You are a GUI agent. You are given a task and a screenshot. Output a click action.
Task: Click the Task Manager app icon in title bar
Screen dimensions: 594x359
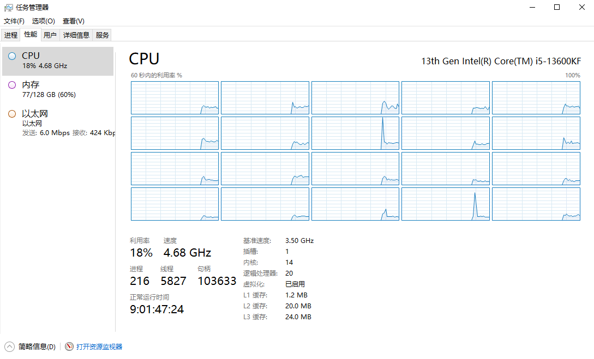click(x=8, y=8)
